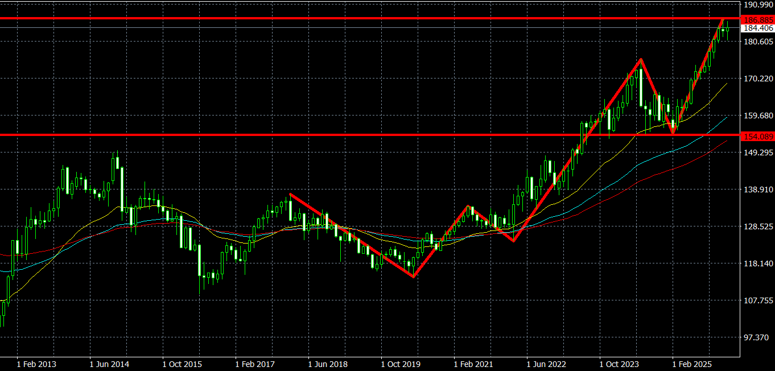Click the 1 Jun 2022 date label
The width and height of the screenshot is (775, 371).
546,364
